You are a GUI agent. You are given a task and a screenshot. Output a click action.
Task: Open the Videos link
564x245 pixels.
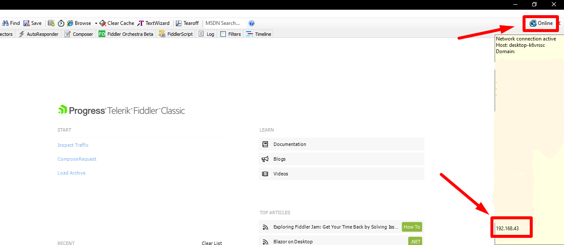tap(341, 174)
